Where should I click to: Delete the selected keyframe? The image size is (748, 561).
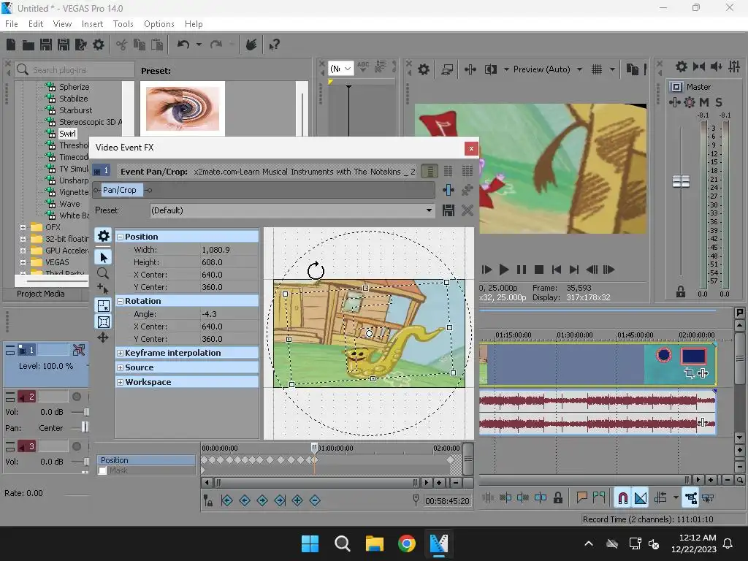[315, 500]
